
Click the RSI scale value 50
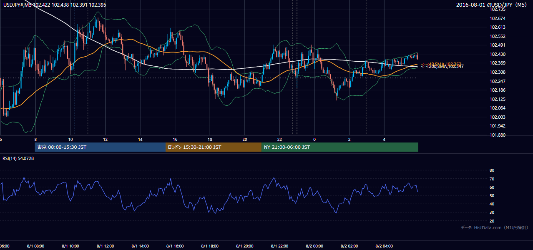[492, 196]
